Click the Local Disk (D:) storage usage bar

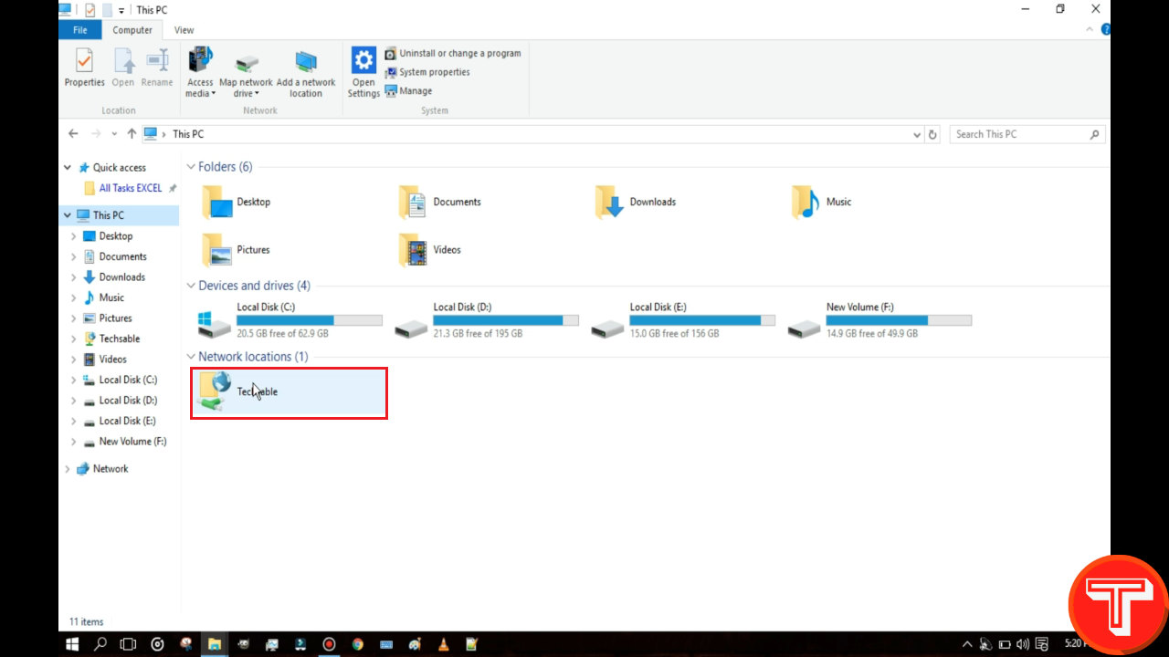click(505, 320)
